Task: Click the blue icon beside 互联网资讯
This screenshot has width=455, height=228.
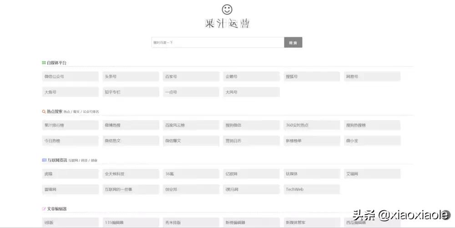Action: (x=44, y=160)
